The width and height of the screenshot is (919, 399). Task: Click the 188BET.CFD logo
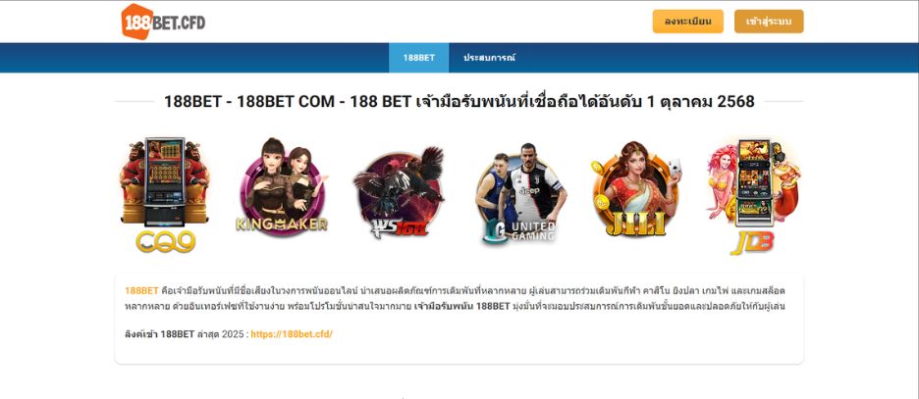(163, 22)
